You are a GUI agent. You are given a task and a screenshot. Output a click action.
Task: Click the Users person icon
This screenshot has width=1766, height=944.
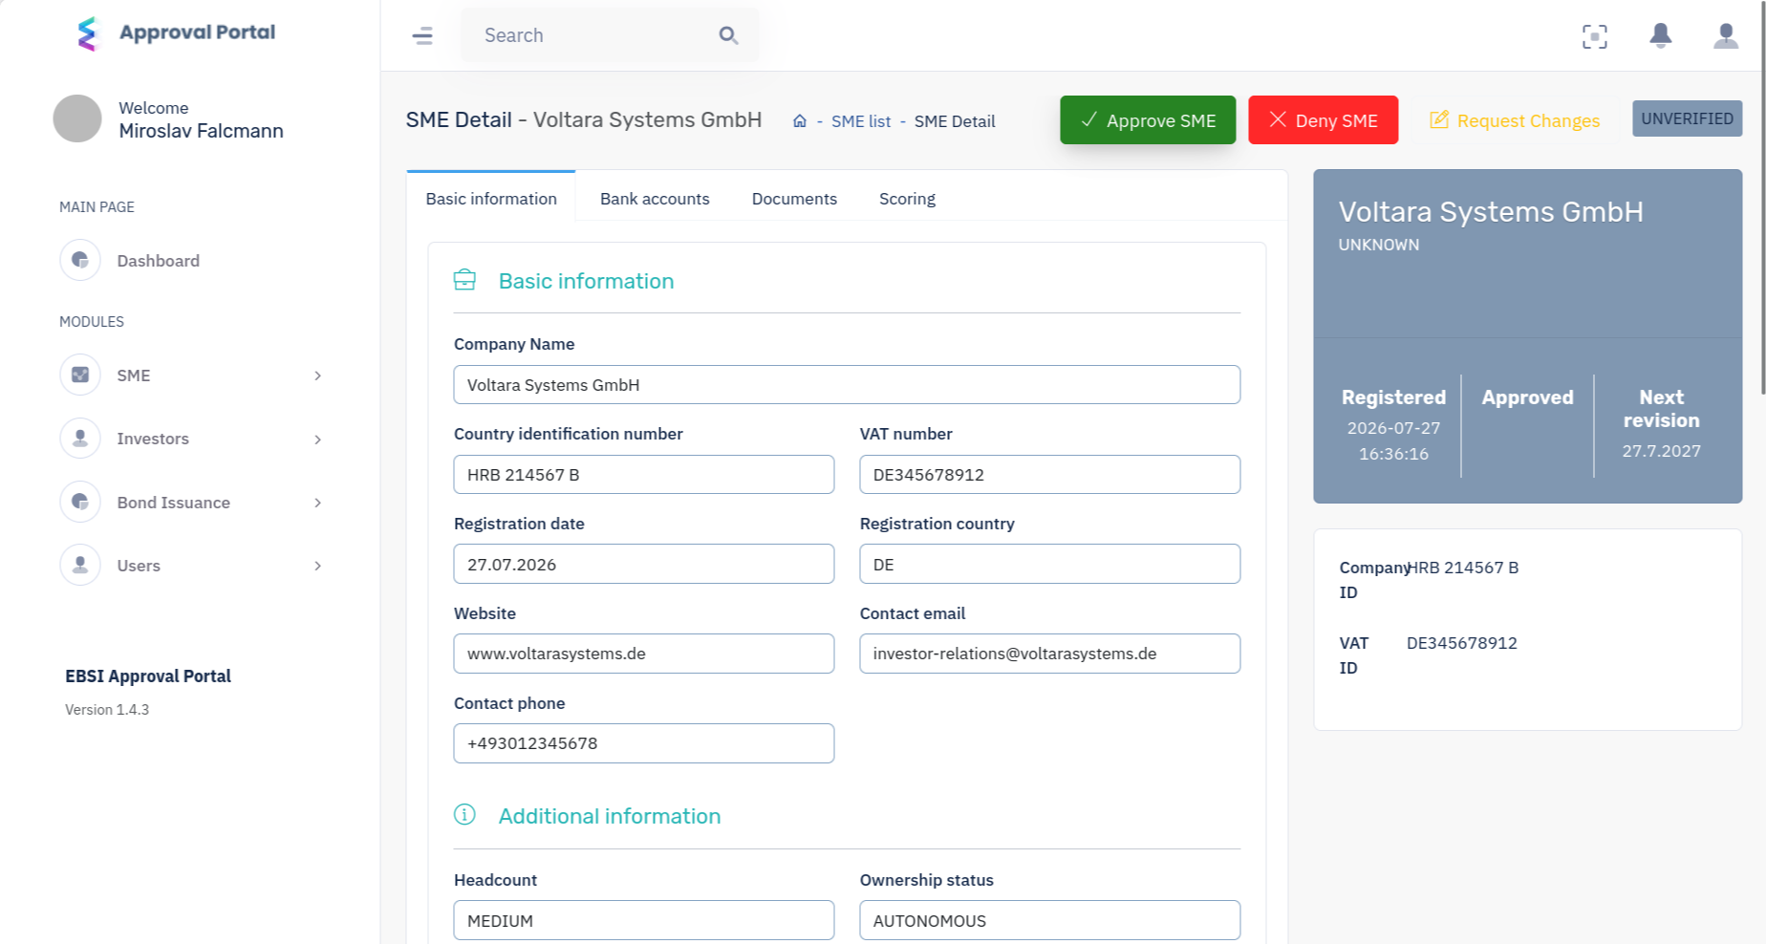pos(80,565)
